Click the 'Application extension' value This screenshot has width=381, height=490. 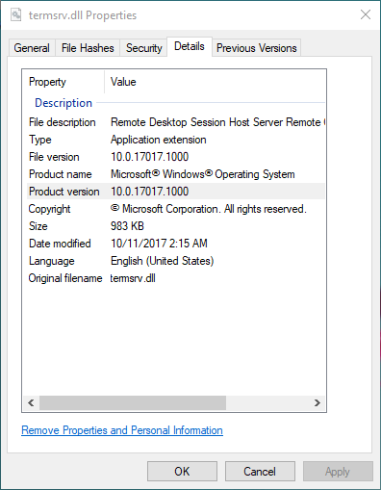pos(159,140)
